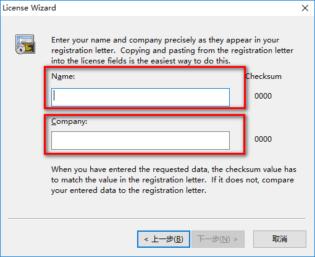
Task: Click the "registration letter. Copying and pasting" line
Action: 172,51
